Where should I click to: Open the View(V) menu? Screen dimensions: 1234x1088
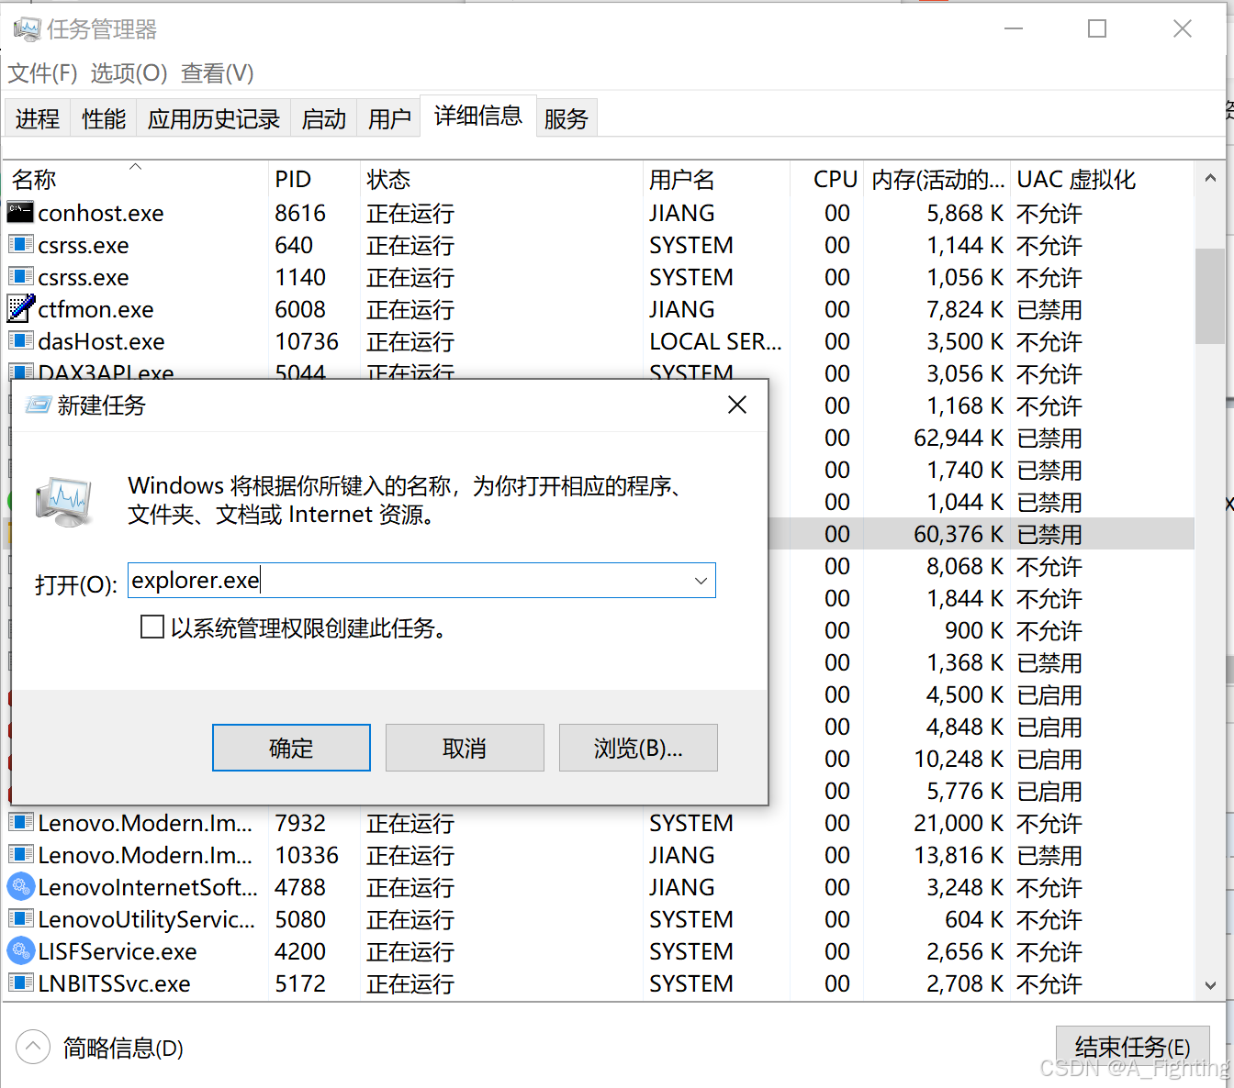coord(218,73)
